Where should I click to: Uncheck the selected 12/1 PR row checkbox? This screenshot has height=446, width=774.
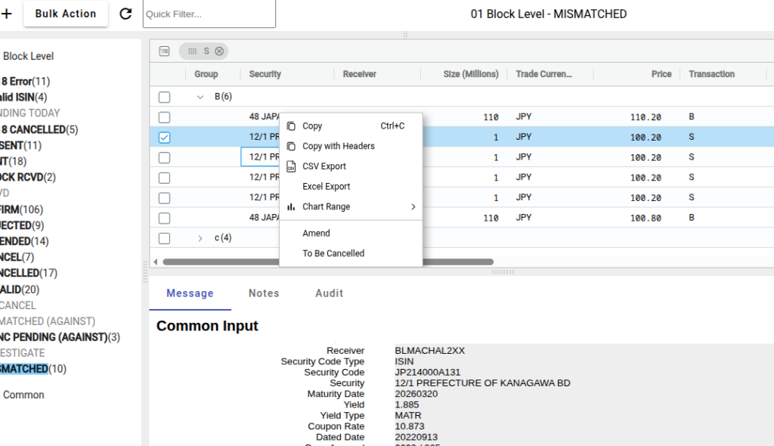pyautogui.click(x=164, y=138)
